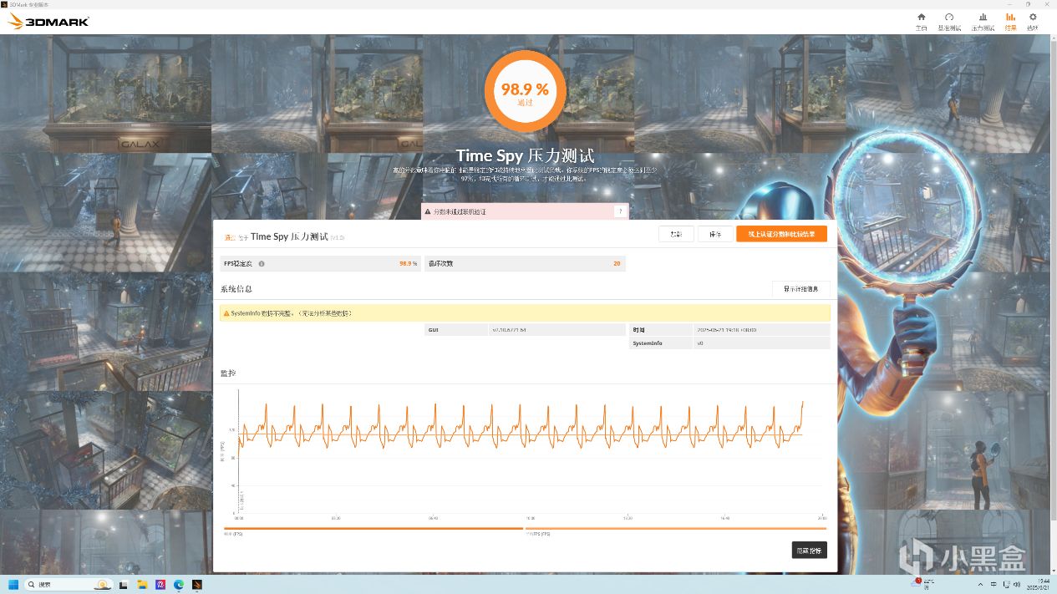
Task: Click the taskbar search box
Action: click(68, 584)
